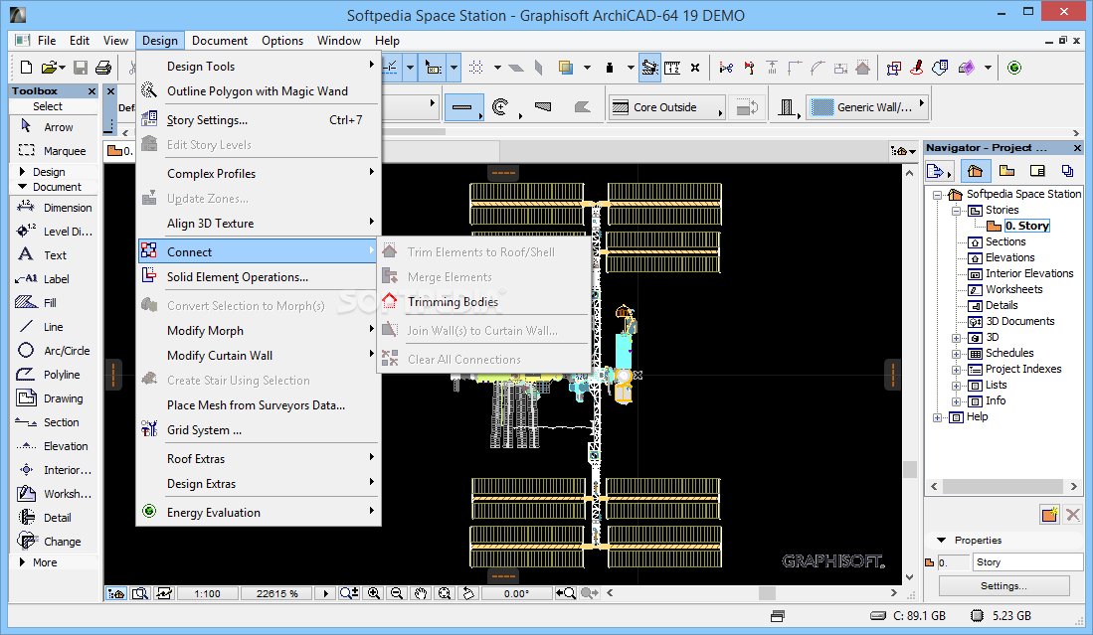
Task: Click the canvas horizontal scrollbar thumb
Action: (x=767, y=593)
